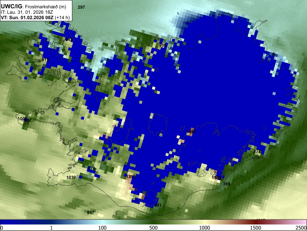Click the colour scale label '500'

coord(153,228)
